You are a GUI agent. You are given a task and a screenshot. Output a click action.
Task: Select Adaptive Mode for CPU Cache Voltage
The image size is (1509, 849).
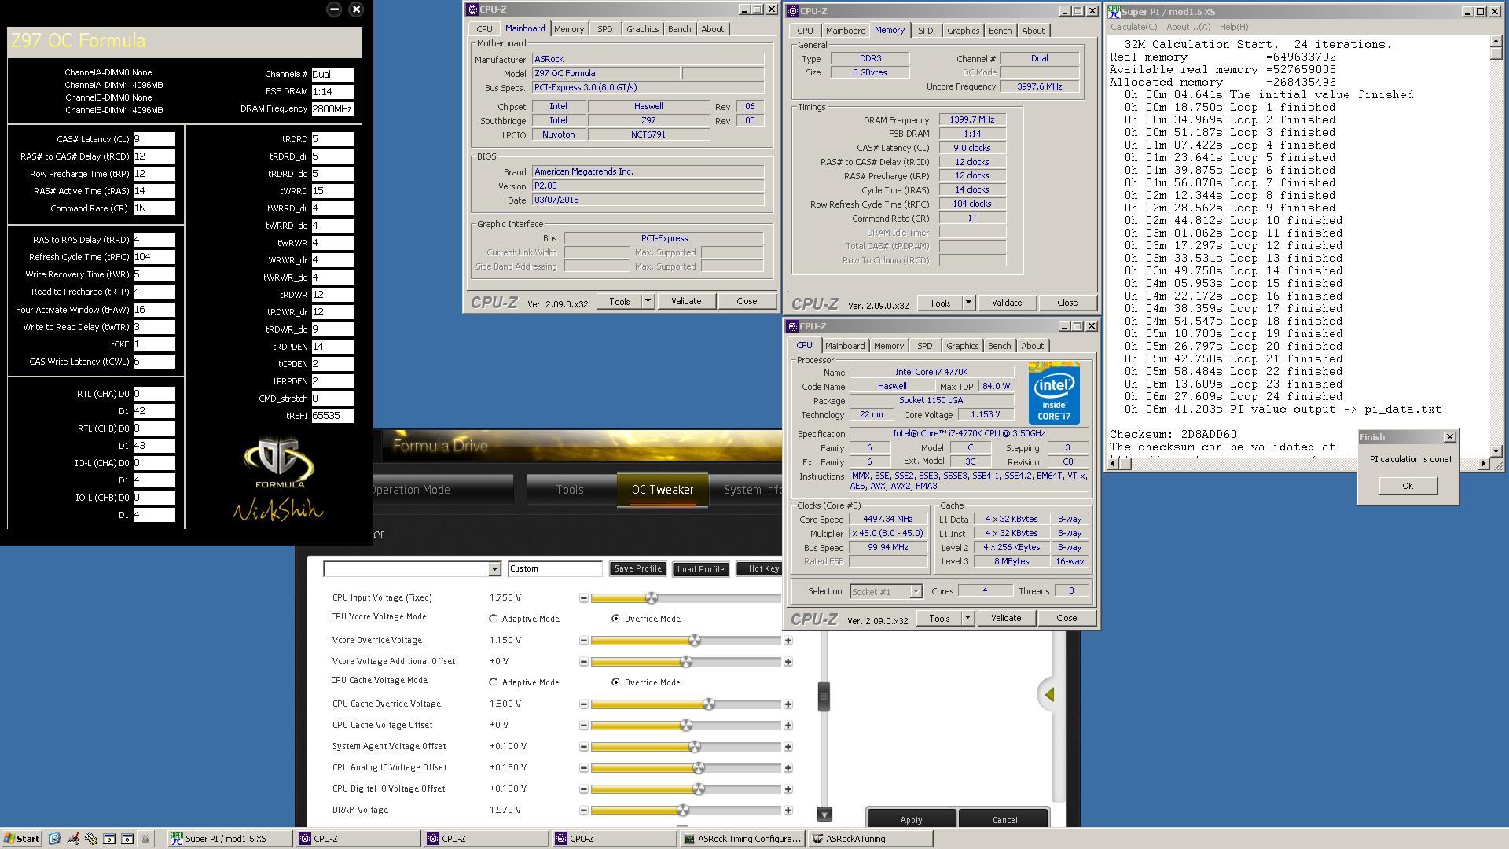click(x=494, y=682)
